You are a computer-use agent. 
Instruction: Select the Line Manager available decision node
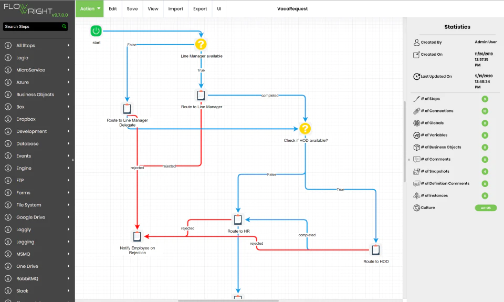tap(201, 45)
